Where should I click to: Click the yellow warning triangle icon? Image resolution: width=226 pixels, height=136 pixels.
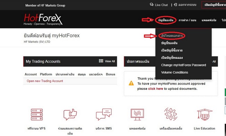coord(131,83)
